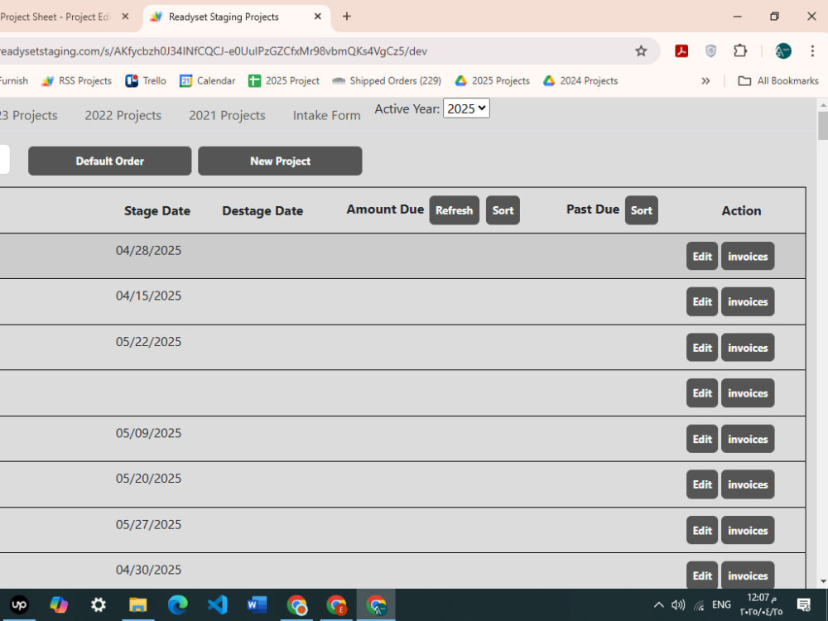This screenshot has width=828, height=621.
Task: Open the network Wi-Fi tray icon
Action: (699, 605)
